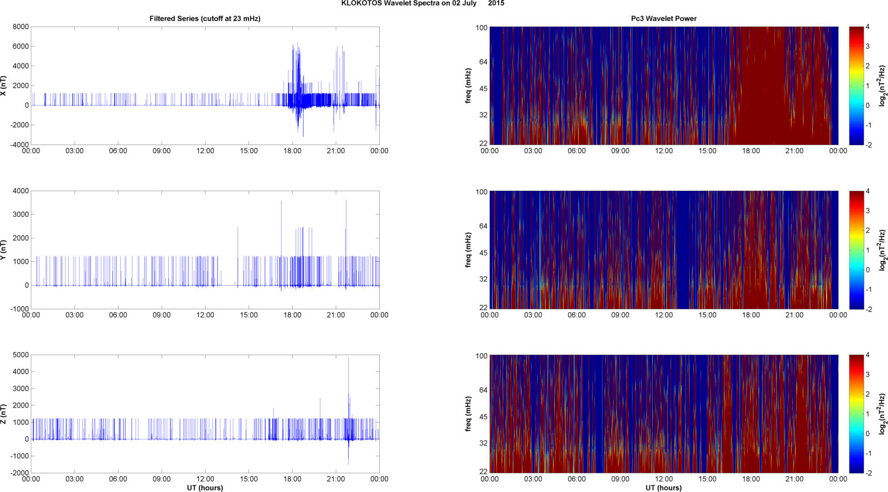Viewport: 888px width, 492px height.
Task: Click the top X-component wavelet spectrogram
Action: [663, 86]
